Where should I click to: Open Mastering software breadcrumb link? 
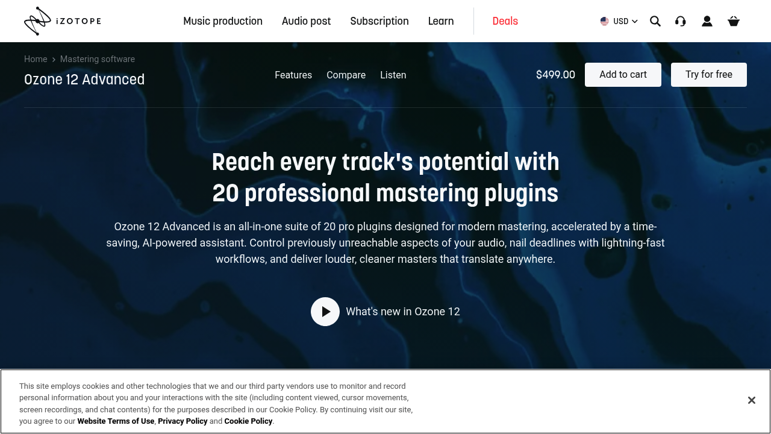[x=98, y=59]
